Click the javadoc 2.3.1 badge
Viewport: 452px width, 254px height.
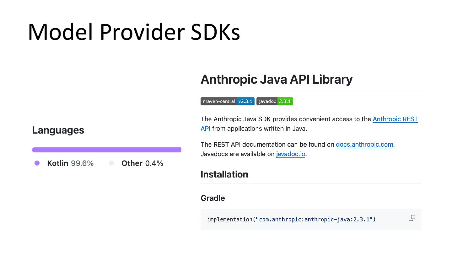click(x=275, y=101)
